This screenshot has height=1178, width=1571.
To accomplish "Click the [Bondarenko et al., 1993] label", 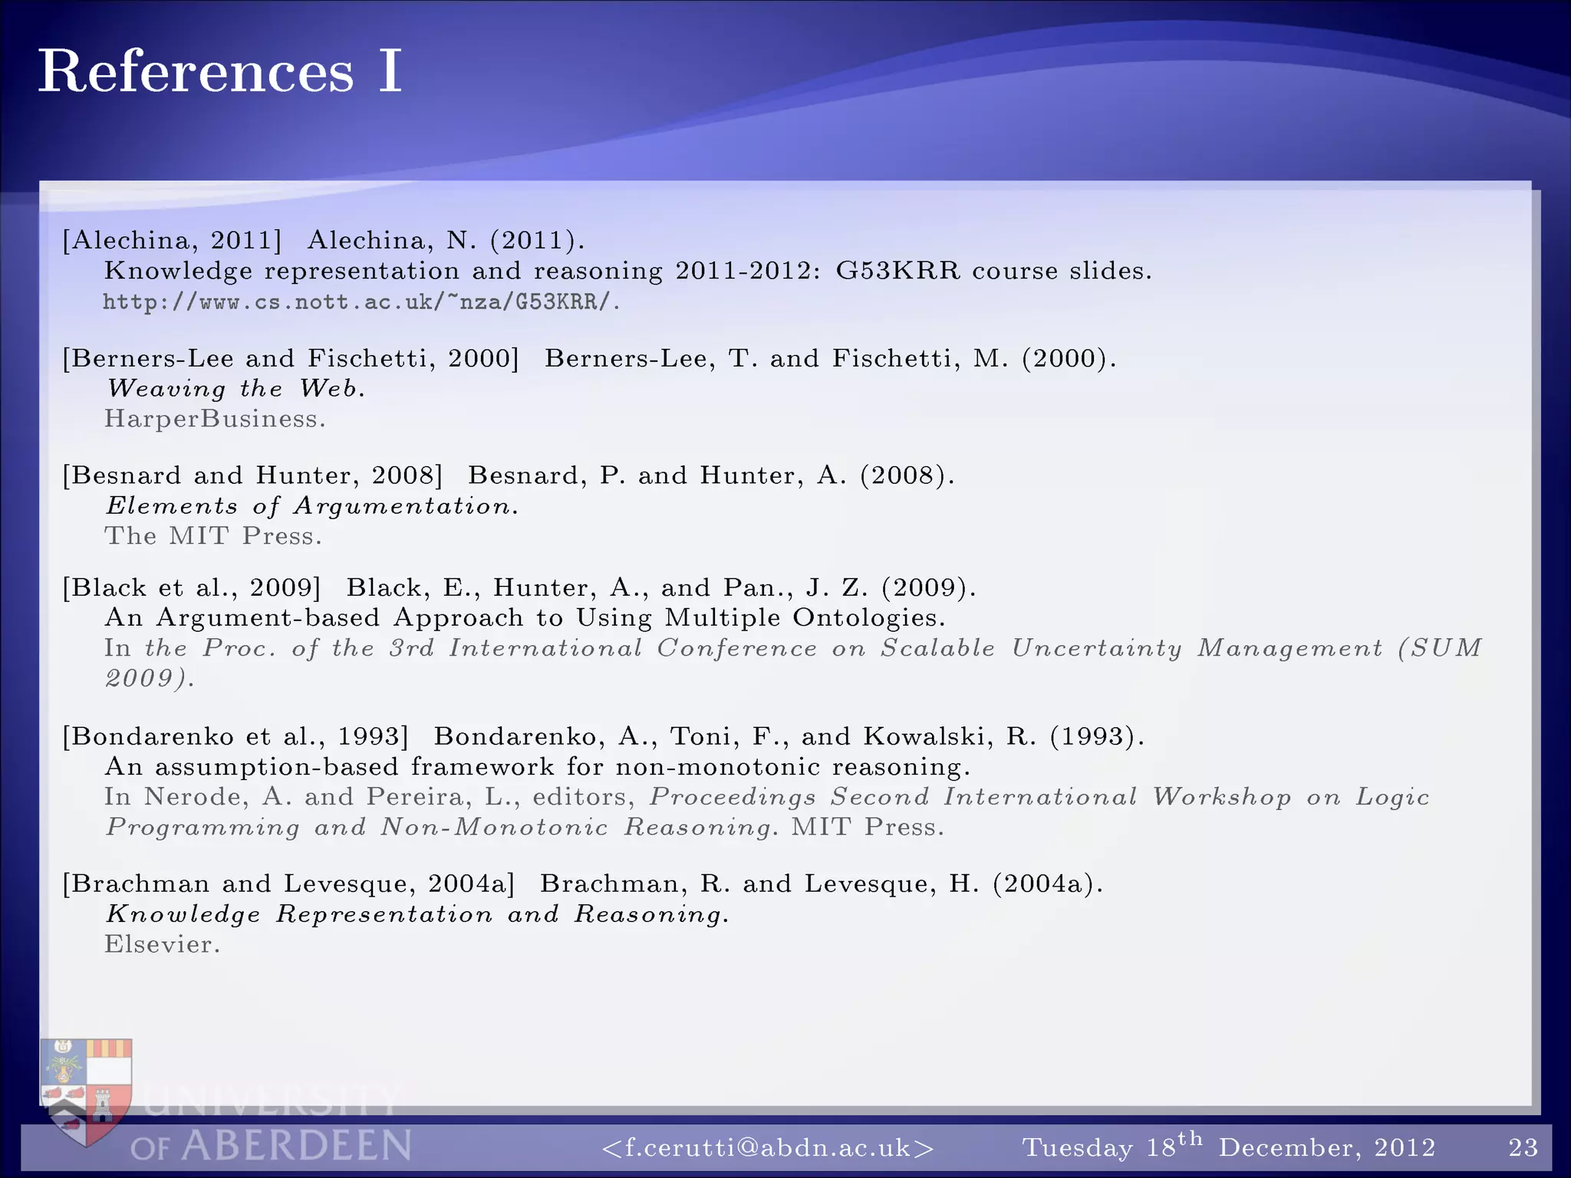I will tap(236, 737).
